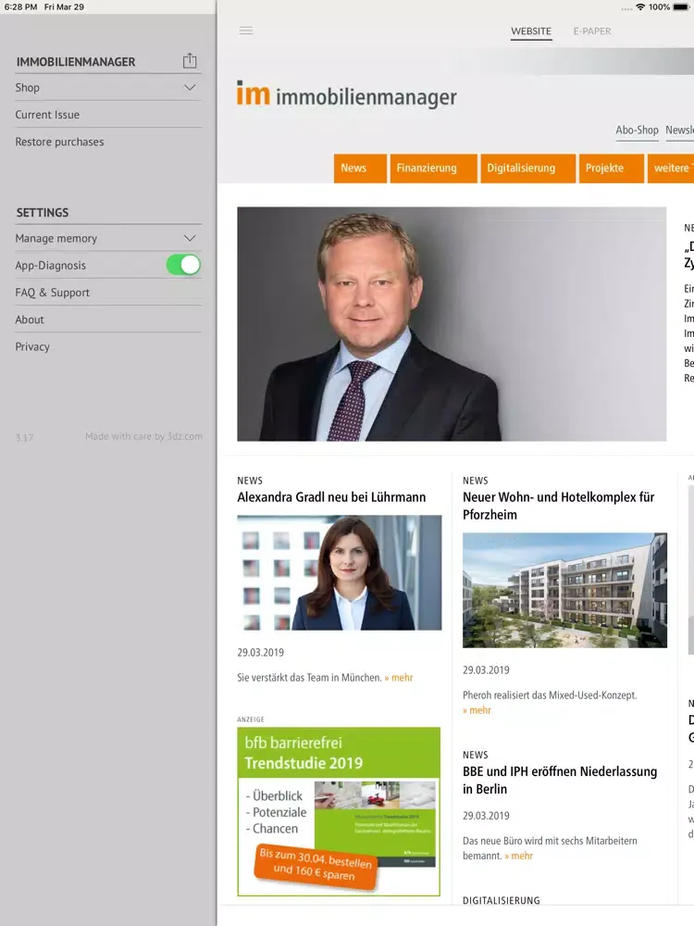The width and height of the screenshot is (694, 926).
Task: Open the About entry
Action: tap(108, 319)
